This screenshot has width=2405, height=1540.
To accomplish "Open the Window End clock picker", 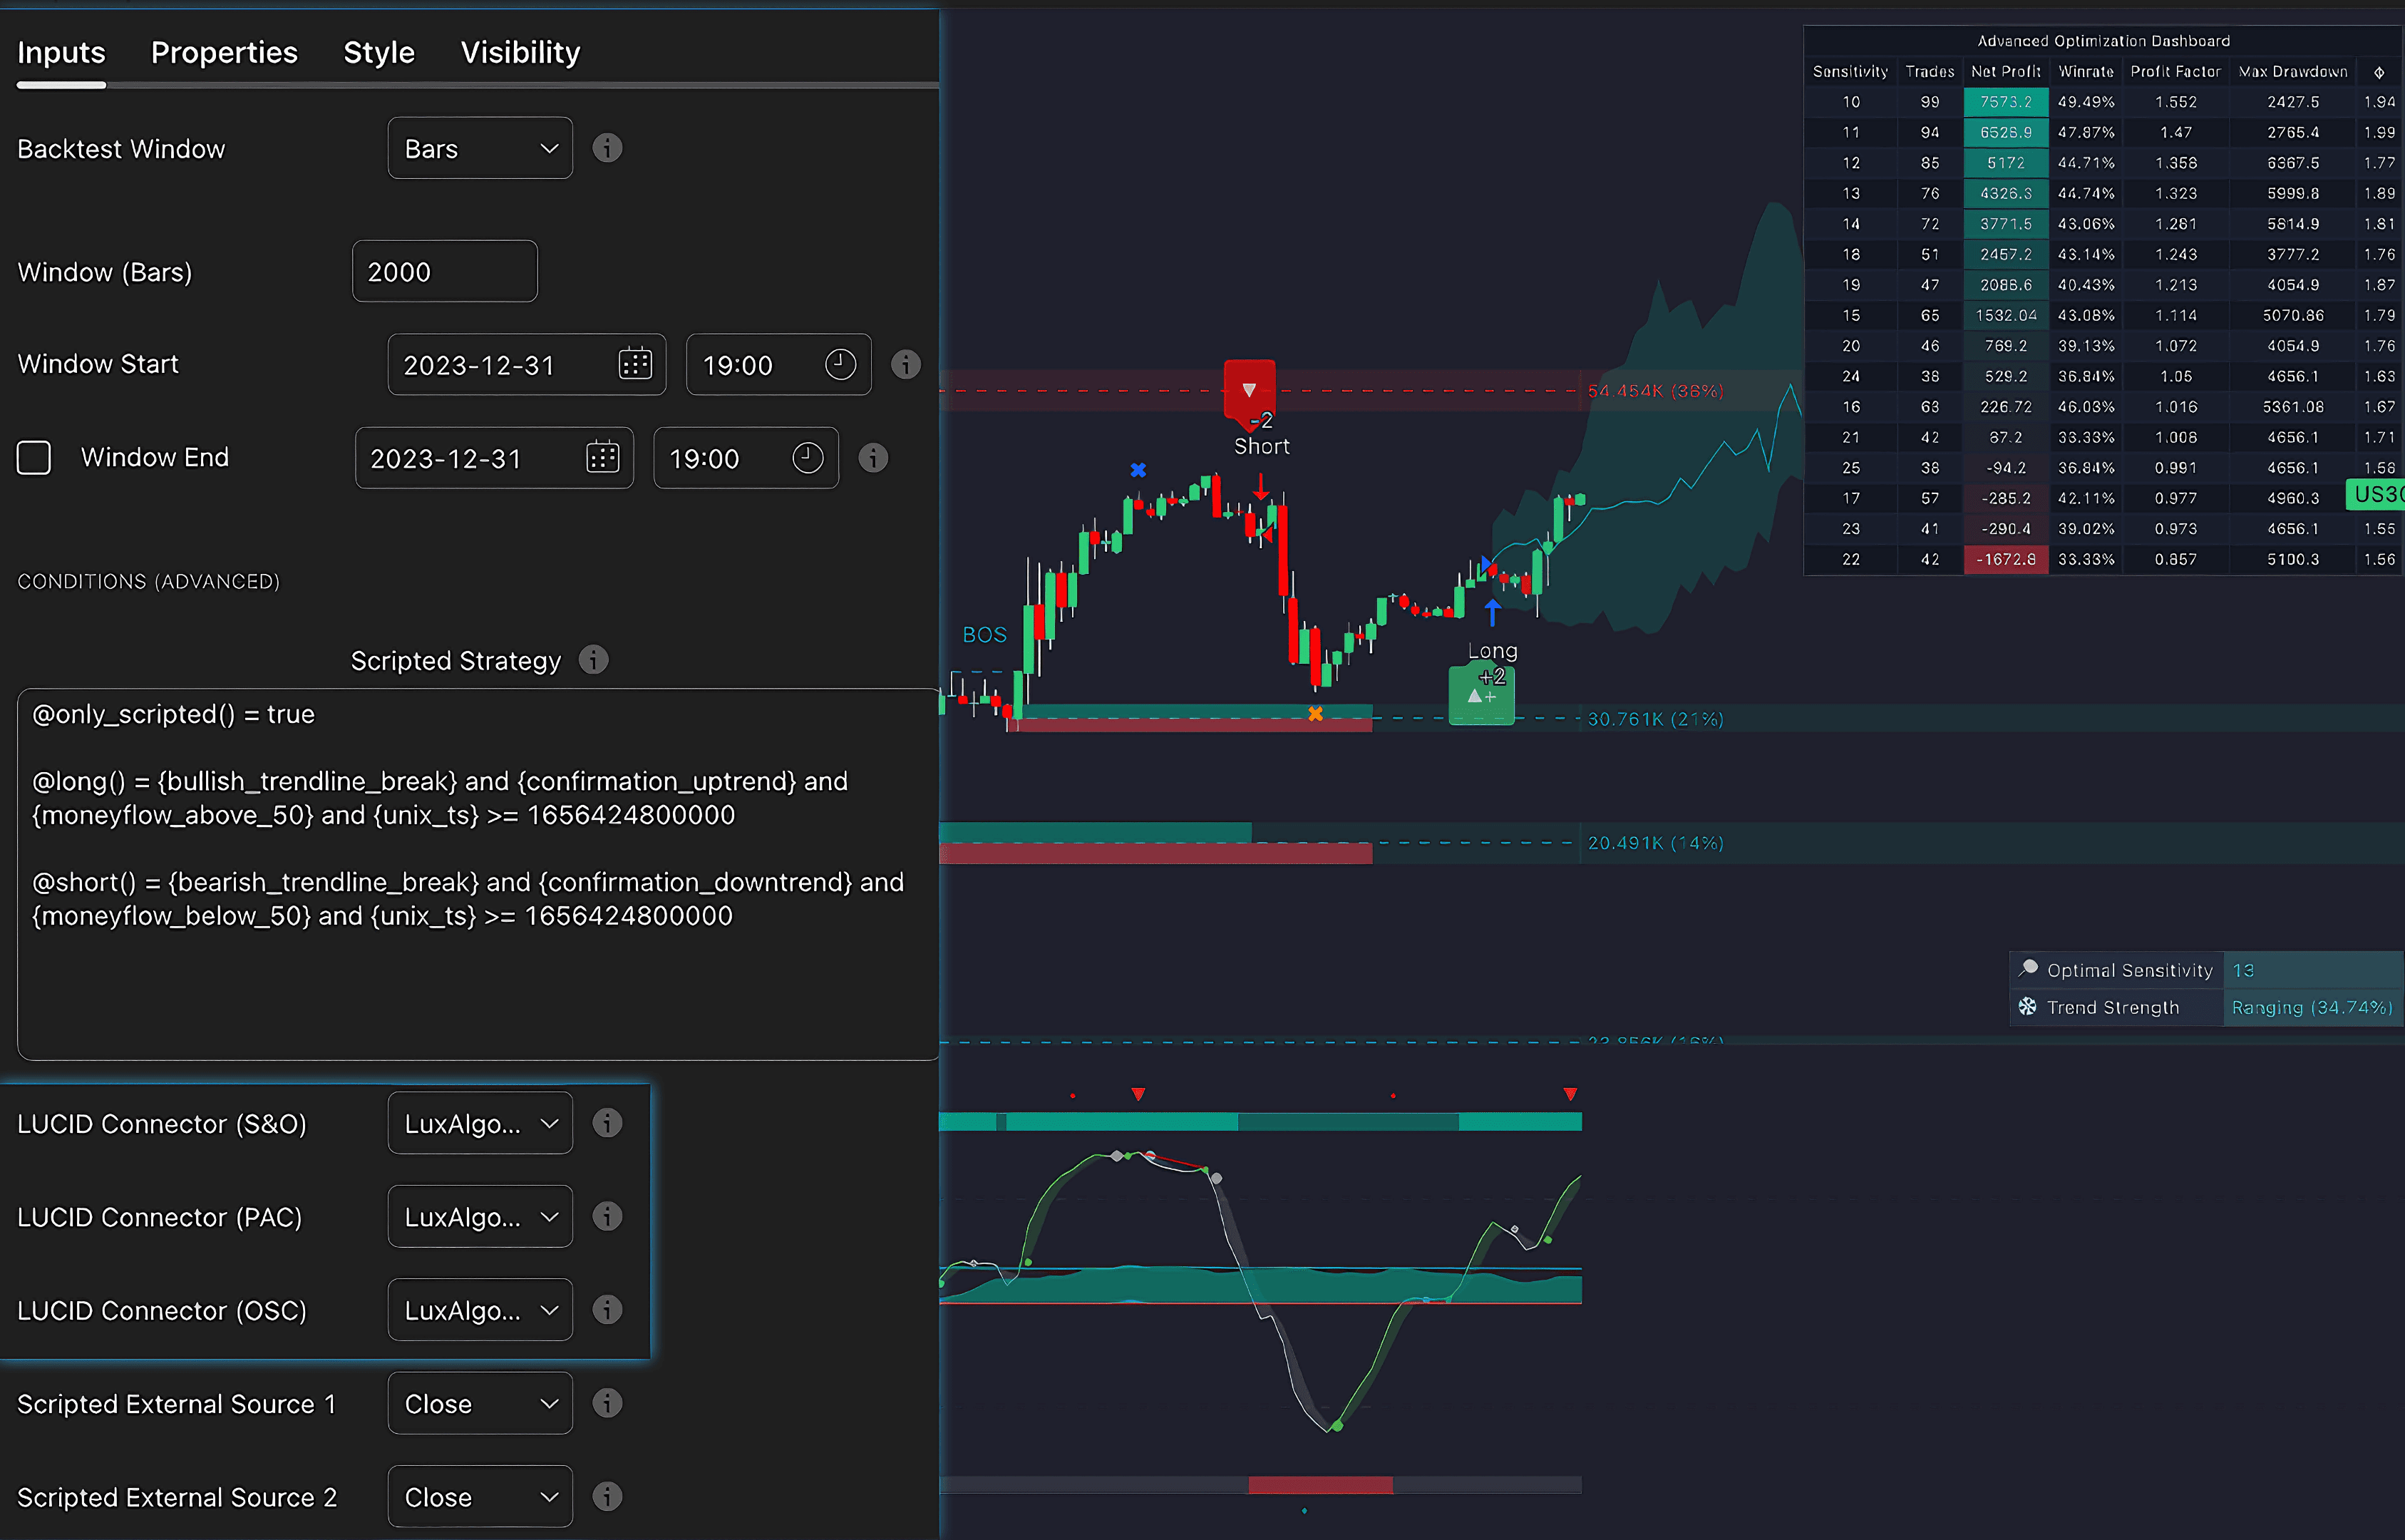I will [808, 458].
